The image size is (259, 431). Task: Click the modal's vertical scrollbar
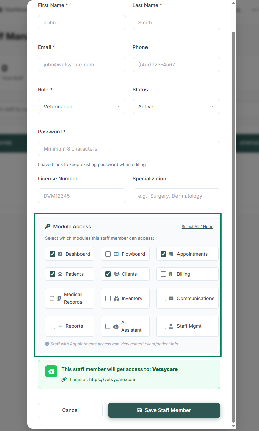[233, 202]
